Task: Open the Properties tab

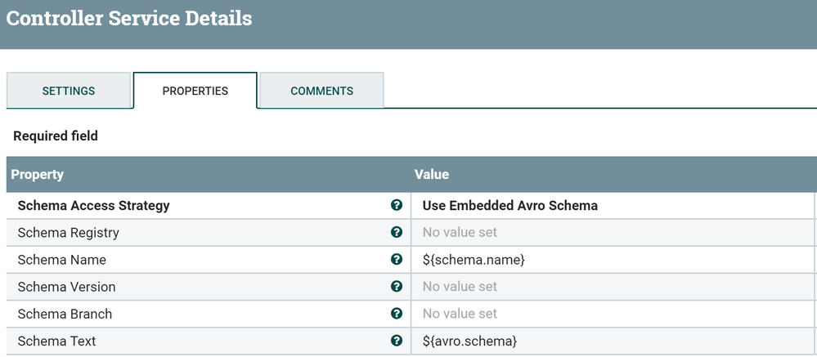Action: click(195, 91)
